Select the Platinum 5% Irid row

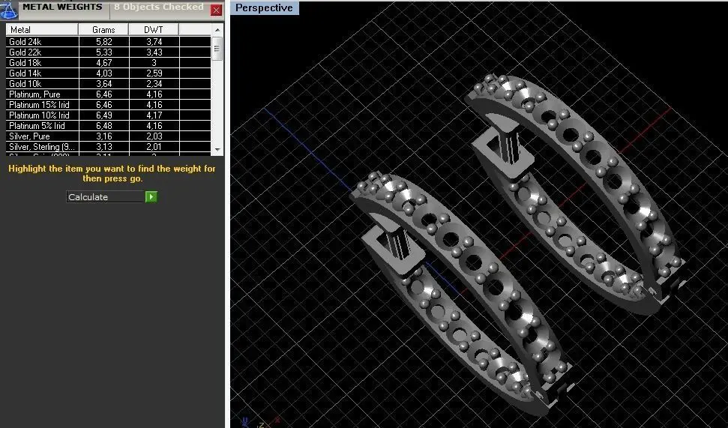pyautogui.click(x=108, y=126)
